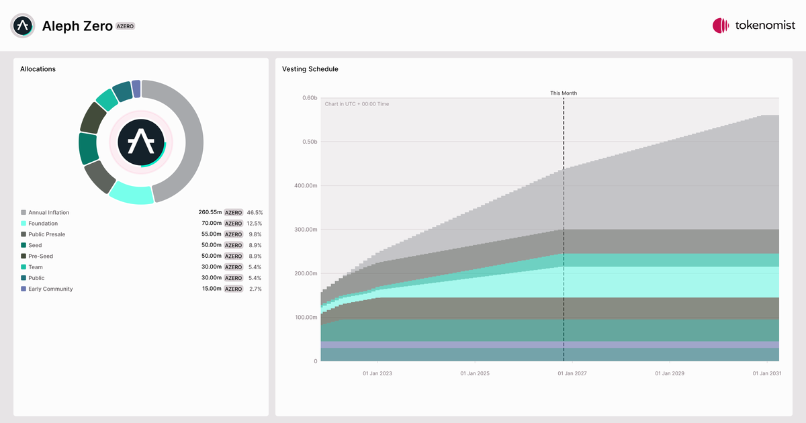Click the 01 Jan 2031 axis label

(x=767, y=373)
